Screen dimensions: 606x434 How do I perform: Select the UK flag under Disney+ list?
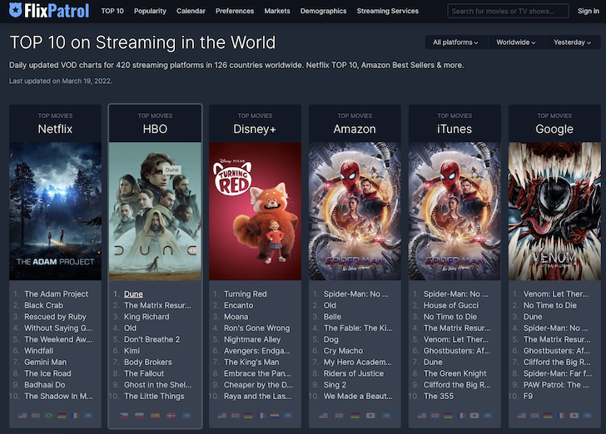click(x=235, y=416)
